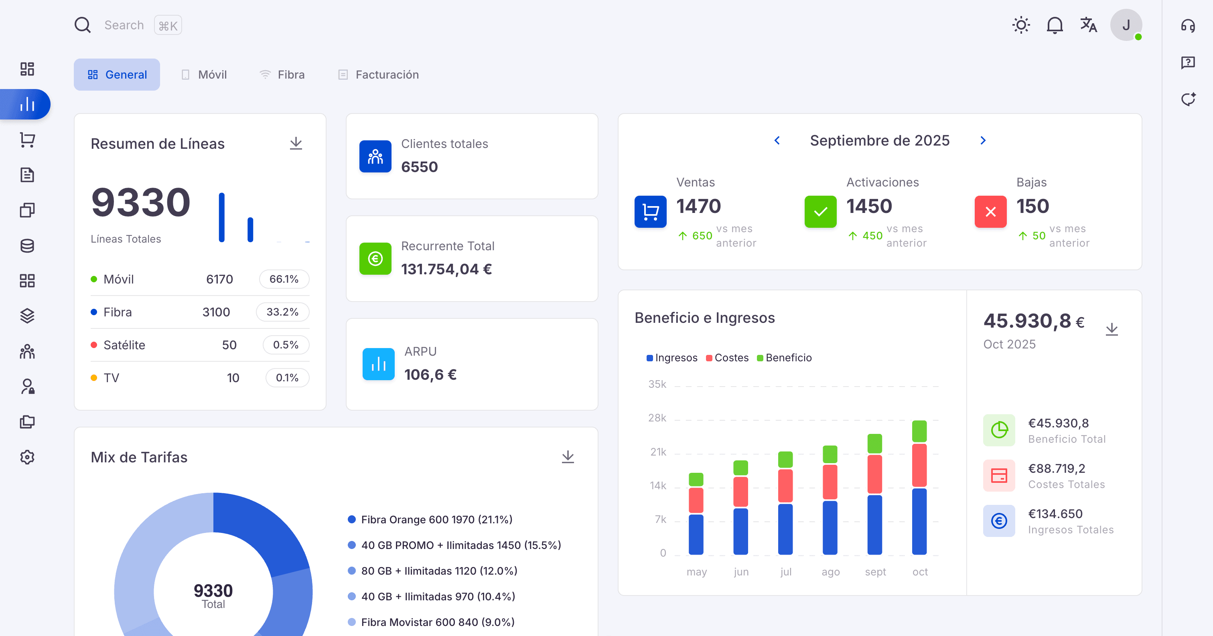Image resolution: width=1213 pixels, height=636 pixels.
Task: Click the Líneas Totales value 9330
Action: click(140, 203)
